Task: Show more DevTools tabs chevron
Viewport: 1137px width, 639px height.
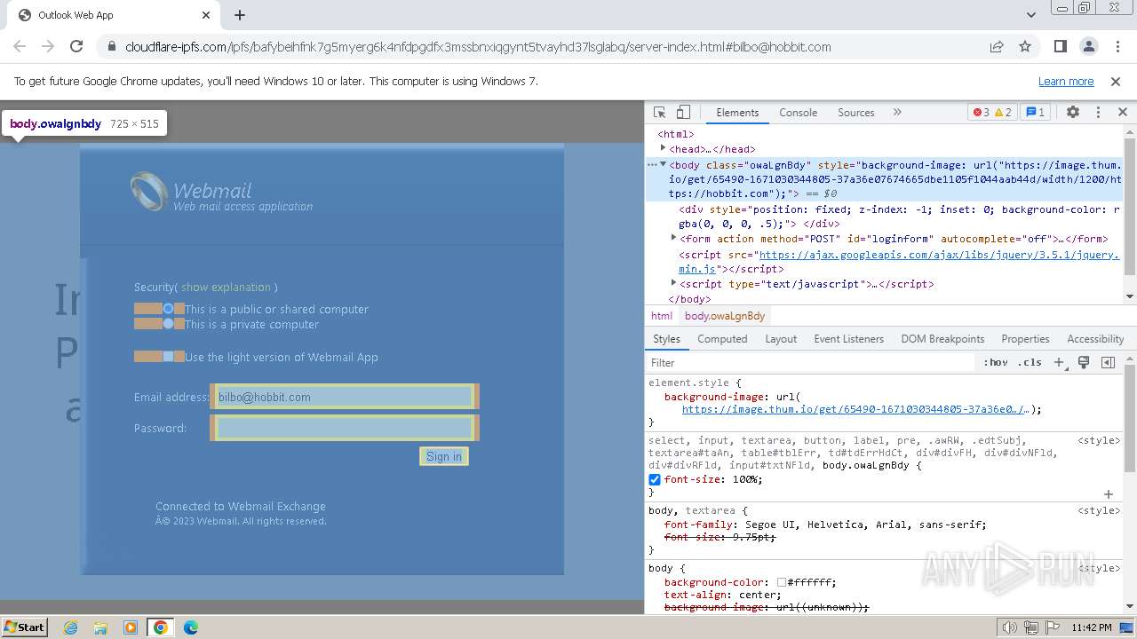Action: [x=897, y=113]
